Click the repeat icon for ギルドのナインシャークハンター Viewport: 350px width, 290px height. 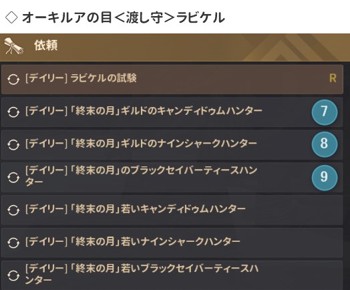(13, 144)
